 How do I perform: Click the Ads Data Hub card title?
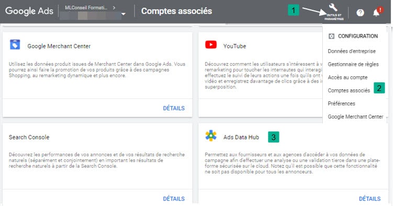click(x=241, y=137)
